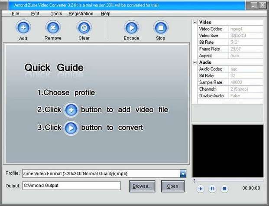
Task: Click the Browse button
Action: (142, 186)
